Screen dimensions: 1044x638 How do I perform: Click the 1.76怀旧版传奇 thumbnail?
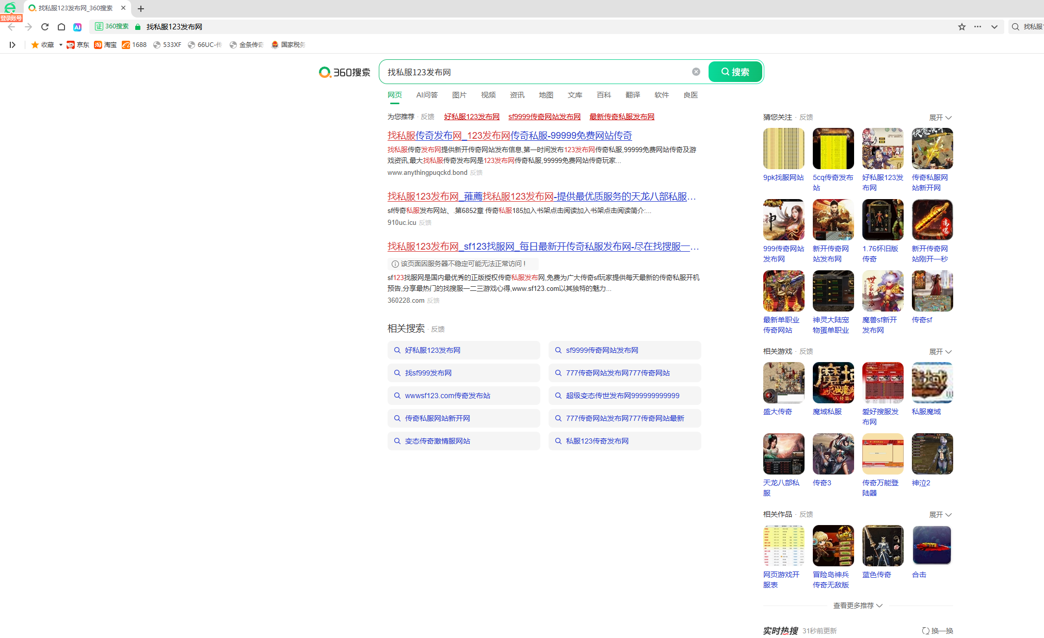pos(883,220)
